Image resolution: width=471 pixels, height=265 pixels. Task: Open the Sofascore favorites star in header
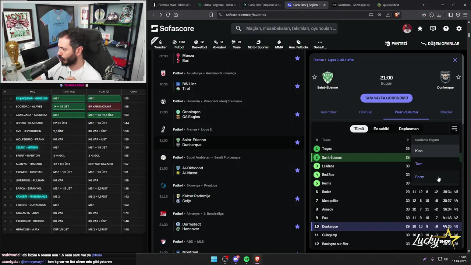pyautogui.click(x=420, y=28)
